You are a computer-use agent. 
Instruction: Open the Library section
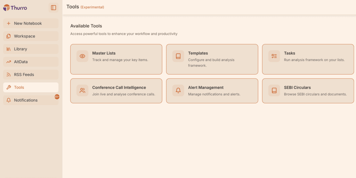31,49
